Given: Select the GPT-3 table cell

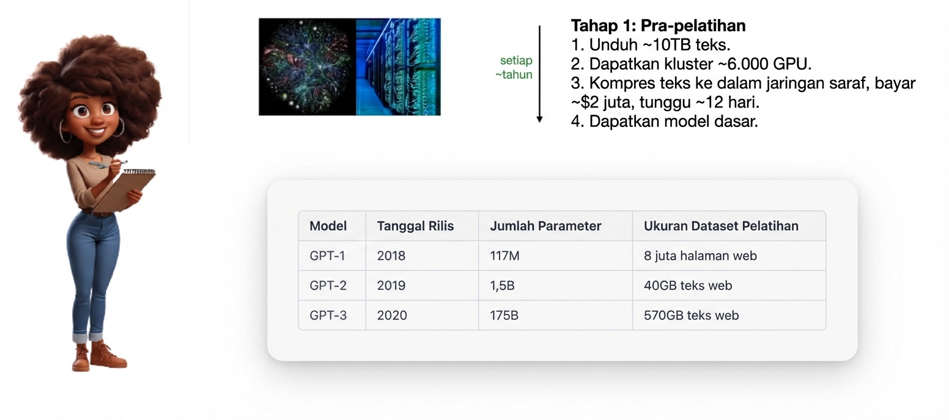Looking at the screenshot, I should (x=328, y=316).
